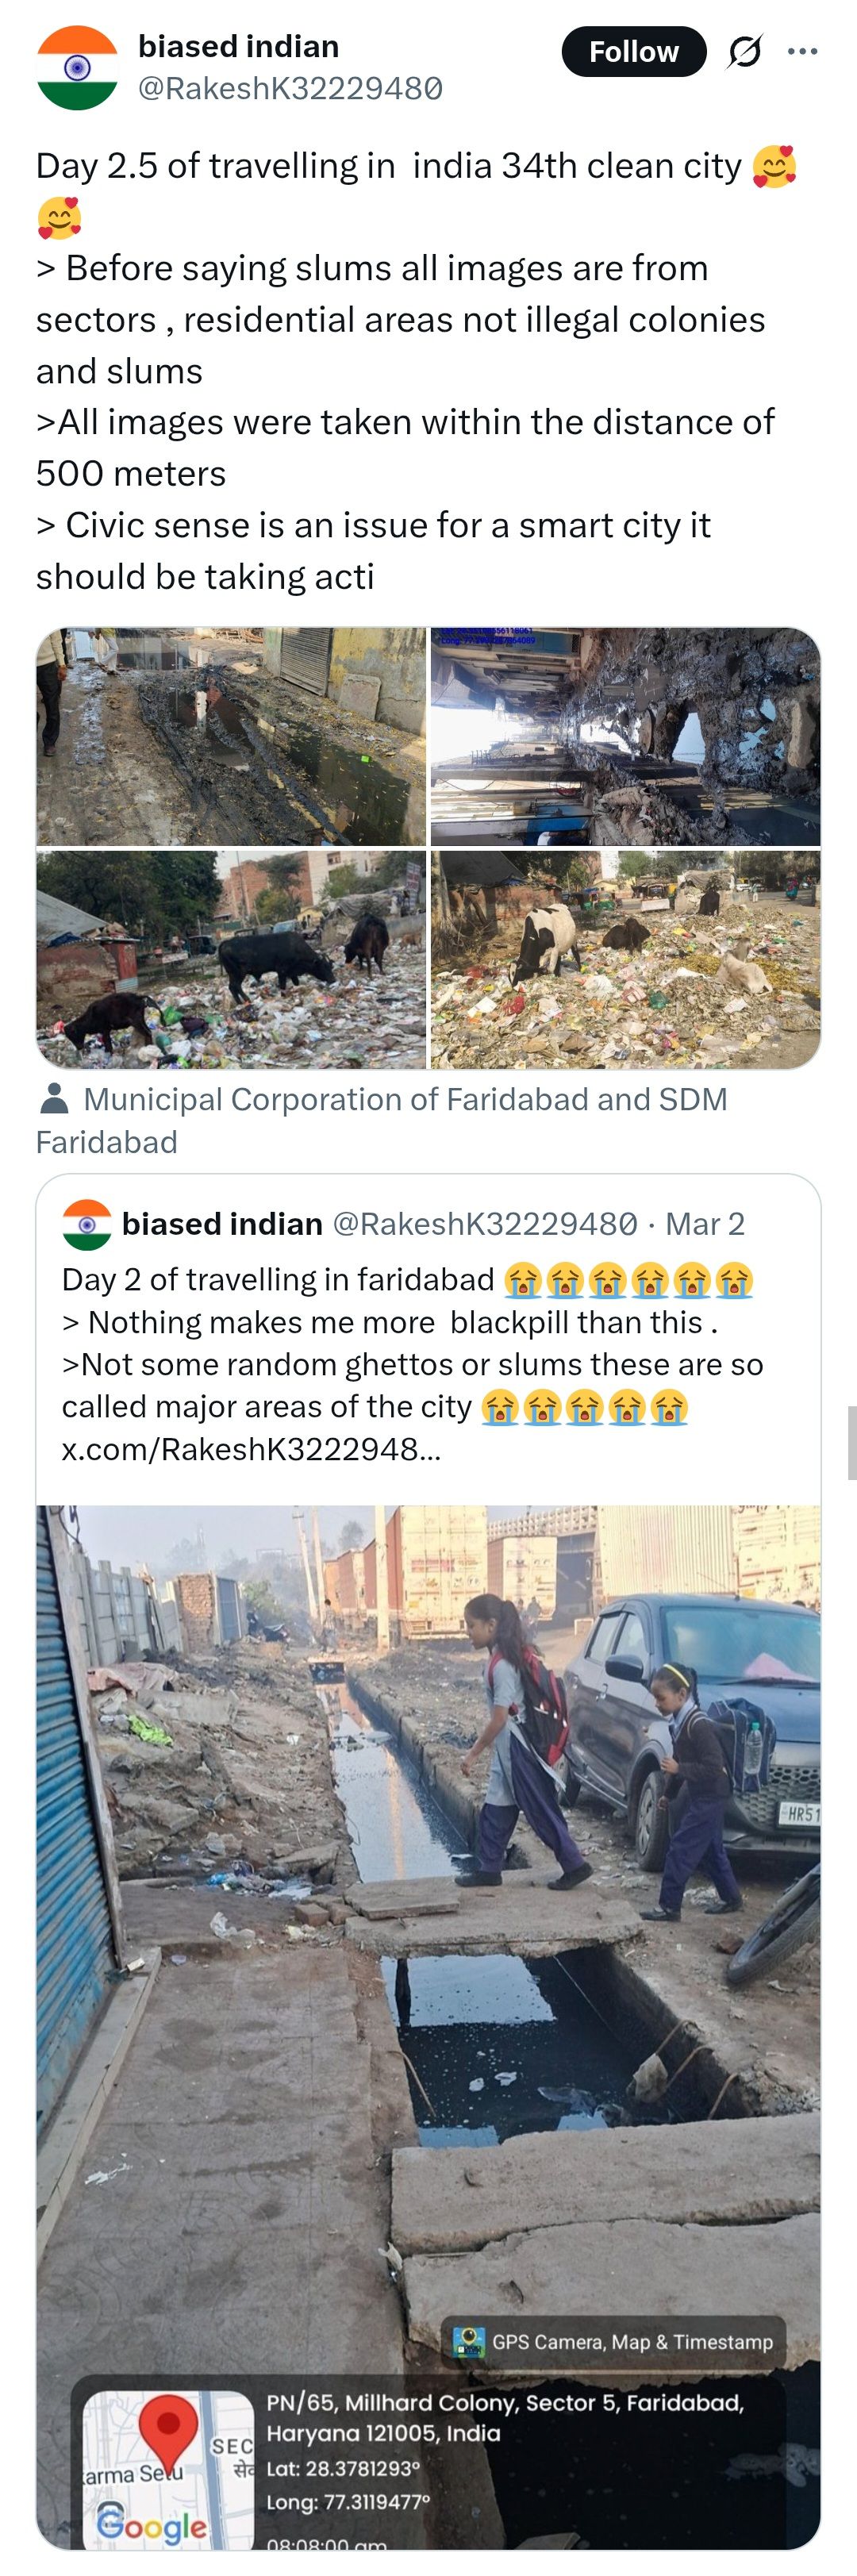Click the tagged people person icon
The width and height of the screenshot is (857, 2576).
click(x=54, y=1099)
